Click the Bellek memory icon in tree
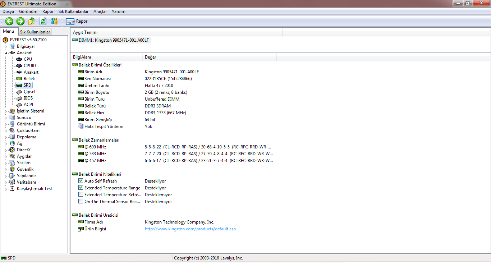Screen dimensions: 491x276 point(19,79)
